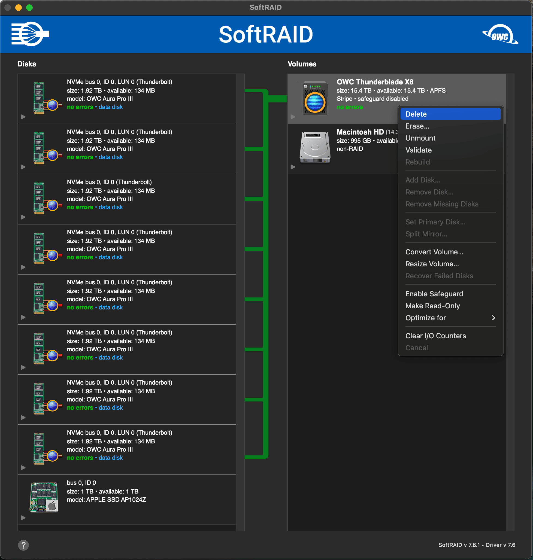
Task: Click the SoftRAID logo icon in header
Action: pyautogui.click(x=30, y=34)
